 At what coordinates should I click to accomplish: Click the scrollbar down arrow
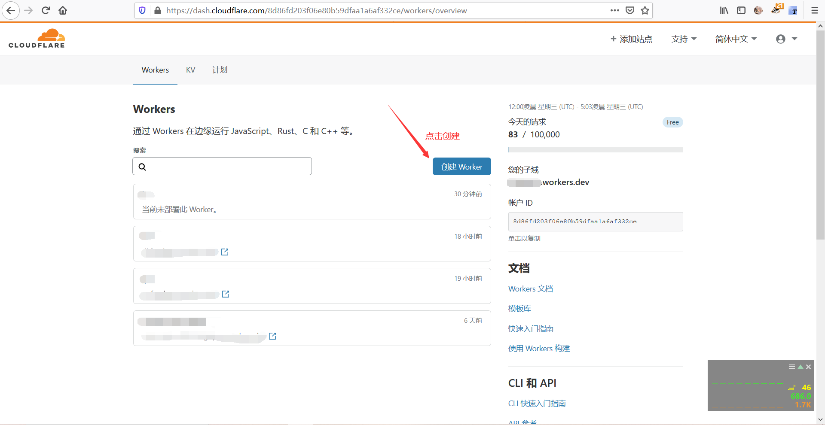tap(820, 419)
